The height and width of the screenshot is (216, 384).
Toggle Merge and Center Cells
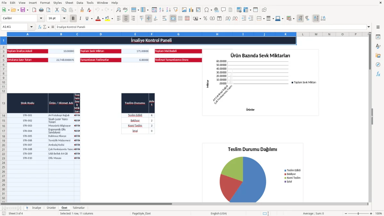(173, 19)
